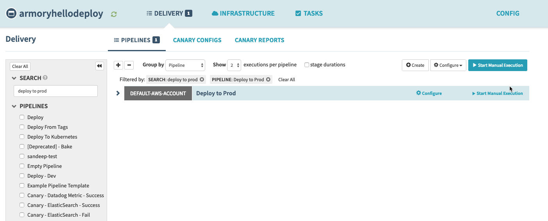Remove the SEARCH: deploy to prod filter
The image size is (548, 221).
point(202,80)
